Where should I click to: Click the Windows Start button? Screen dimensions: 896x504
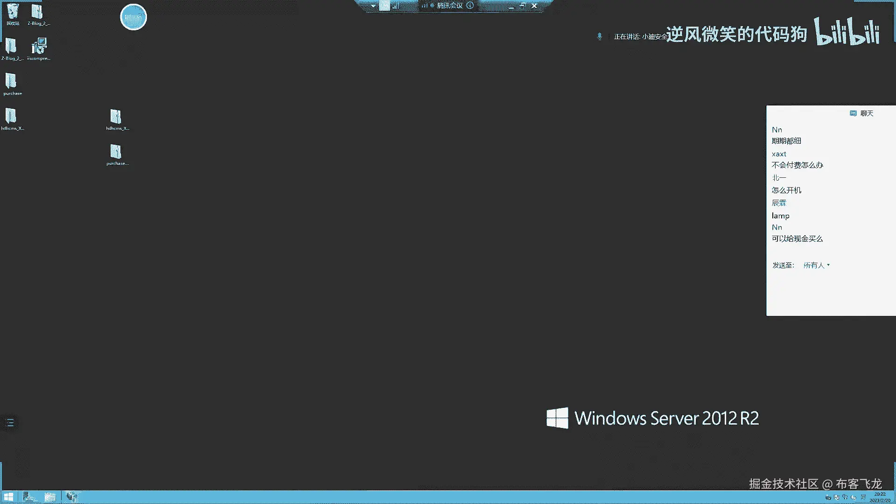coord(8,497)
